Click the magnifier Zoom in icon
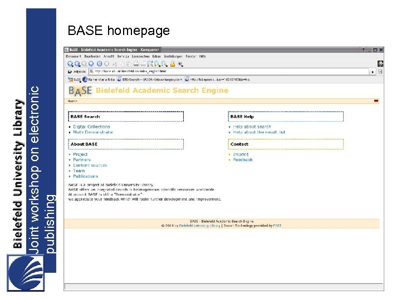The height and width of the screenshot is (300, 401). coord(157,64)
